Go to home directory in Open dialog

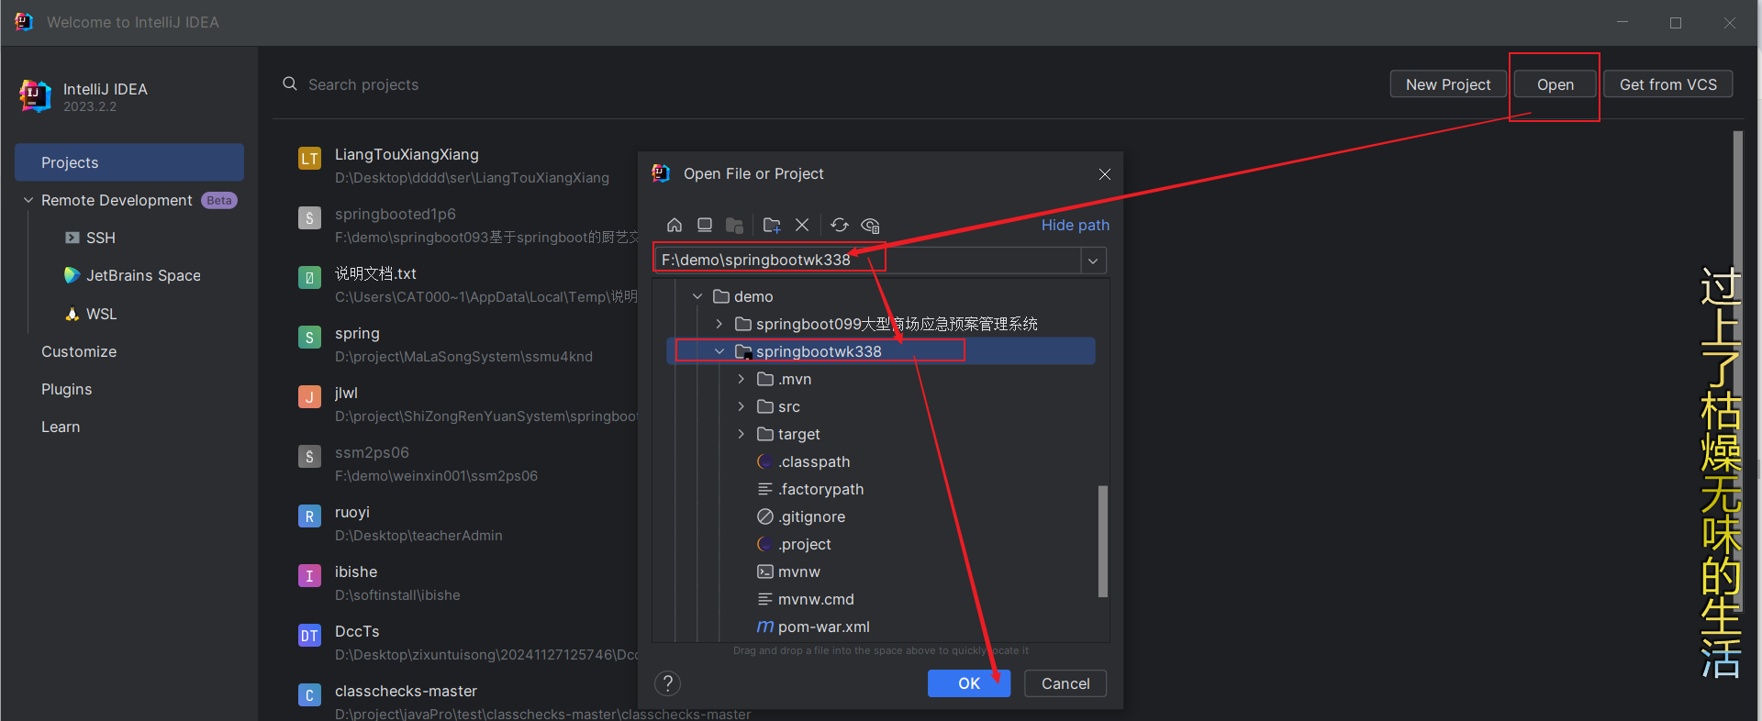click(675, 225)
